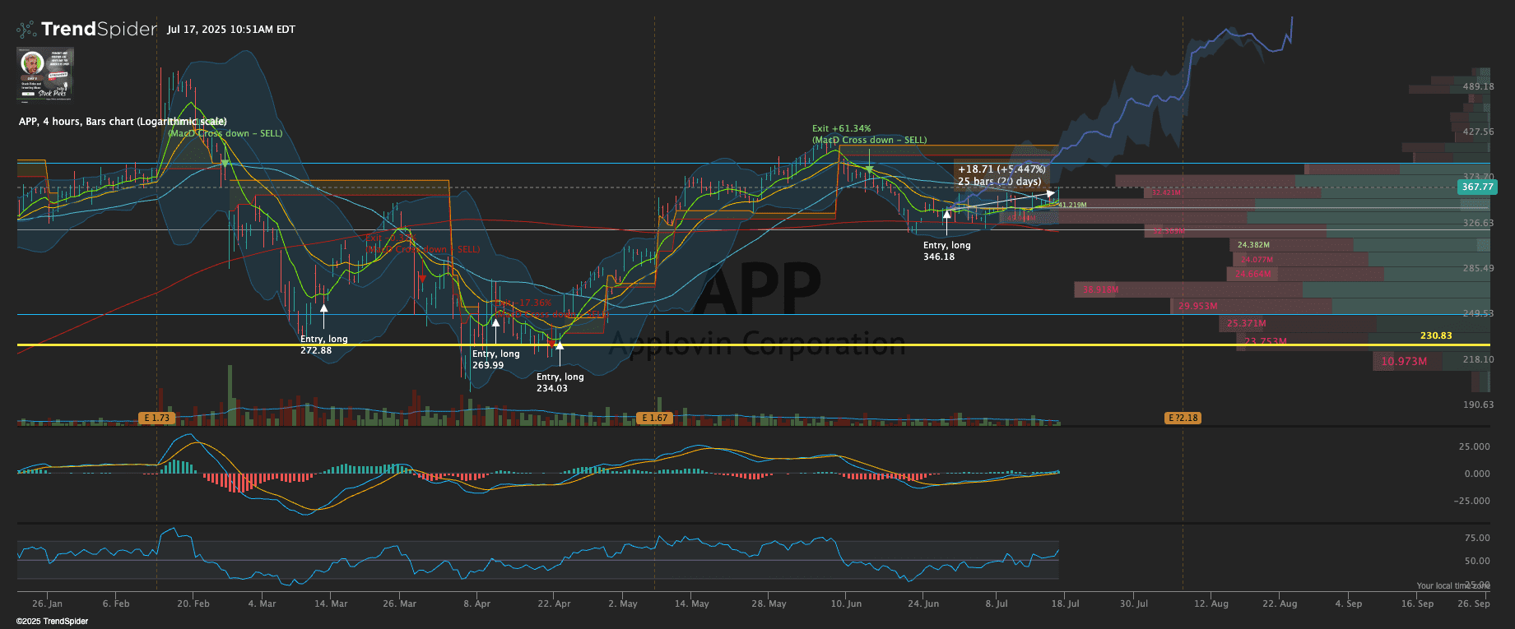Click the 38.916M volume profile label
Image resolution: width=1515 pixels, height=629 pixels.
[1100, 290]
